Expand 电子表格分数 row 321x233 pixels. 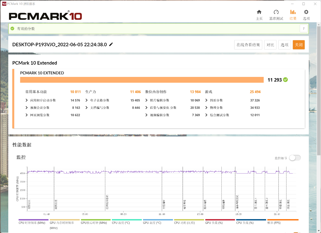click(86, 100)
